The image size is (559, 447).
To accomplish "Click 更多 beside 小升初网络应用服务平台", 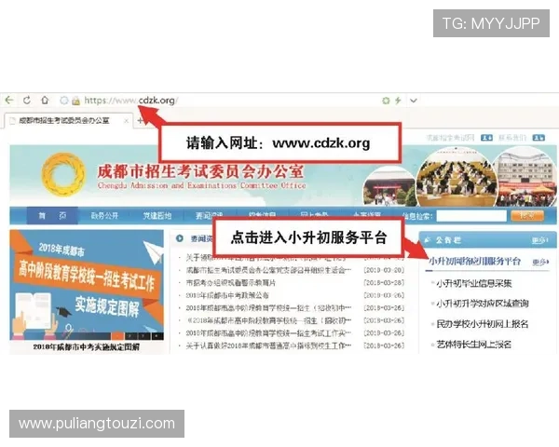I will 540,262.
